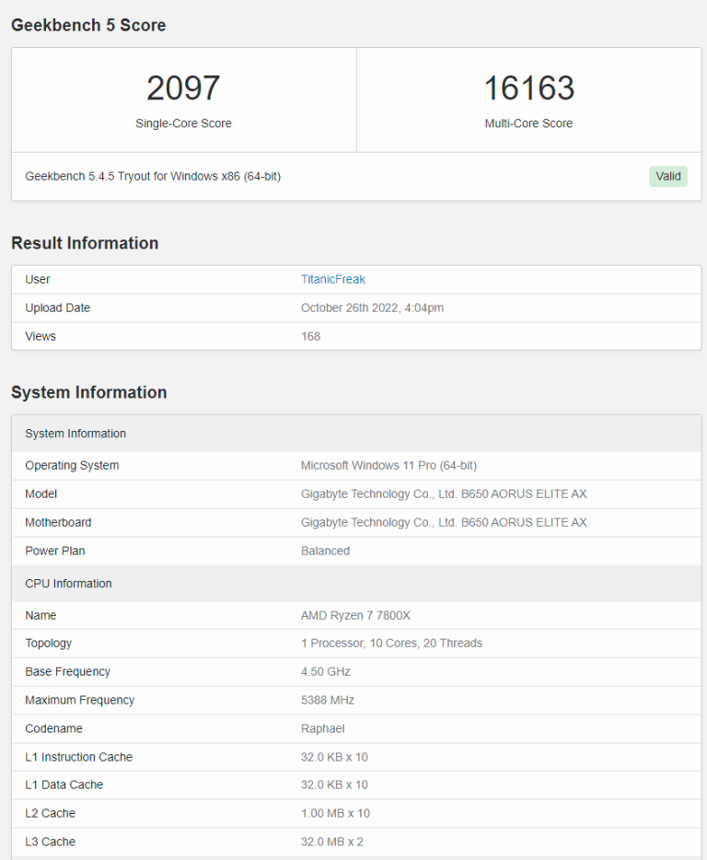Click the User row label

[x=38, y=279]
